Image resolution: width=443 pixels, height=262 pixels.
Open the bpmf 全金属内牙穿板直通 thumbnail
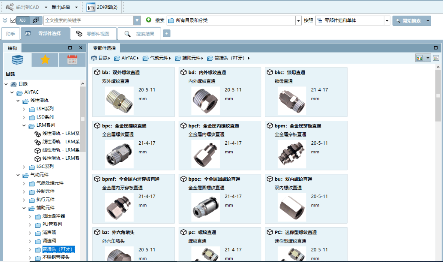tap(119, 207)
